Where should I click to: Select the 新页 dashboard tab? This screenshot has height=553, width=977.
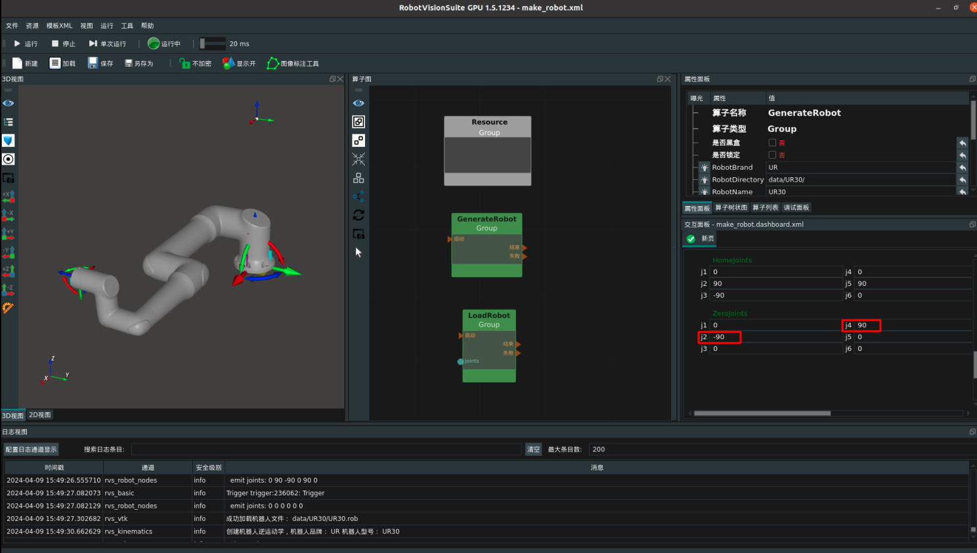tap(700, 239)
